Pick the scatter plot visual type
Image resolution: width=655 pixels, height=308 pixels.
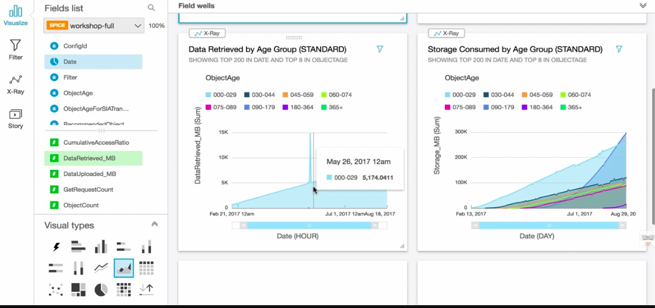point(56,289)
